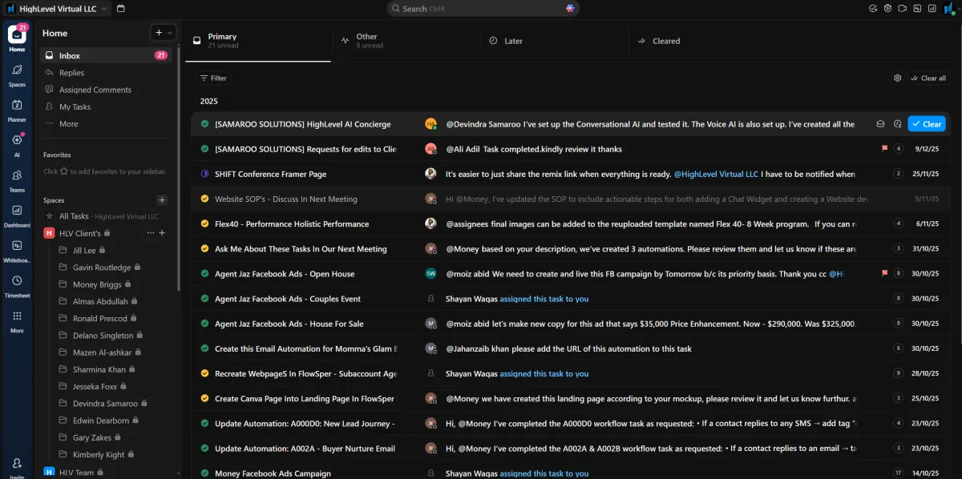Click the "assigned this task to you" link for Couples Event
This screenshot has width=962, height=479.
click(x=544, y=299)
